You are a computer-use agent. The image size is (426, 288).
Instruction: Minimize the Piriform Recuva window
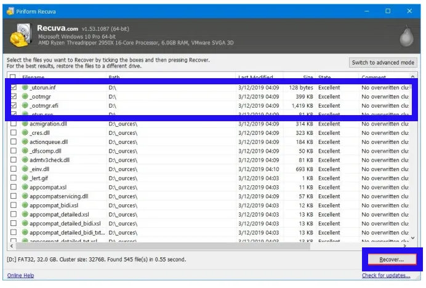(367, 11)
